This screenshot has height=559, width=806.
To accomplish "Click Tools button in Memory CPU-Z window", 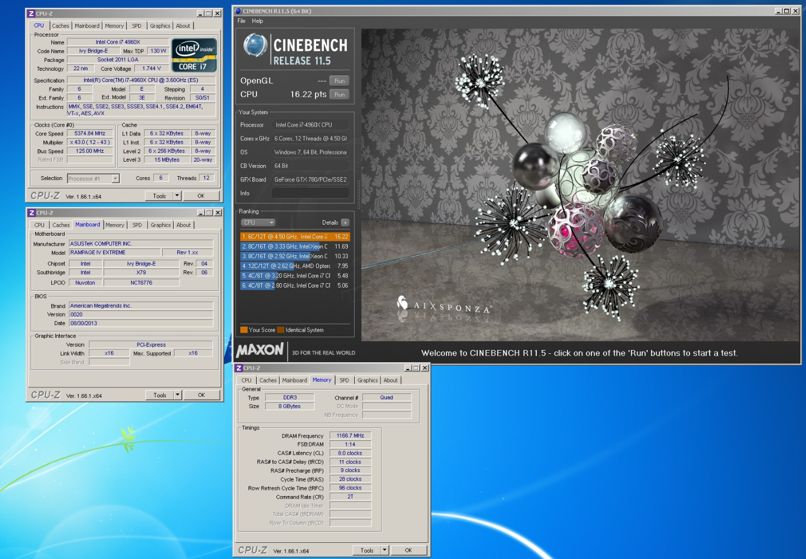I will point(367,550).
